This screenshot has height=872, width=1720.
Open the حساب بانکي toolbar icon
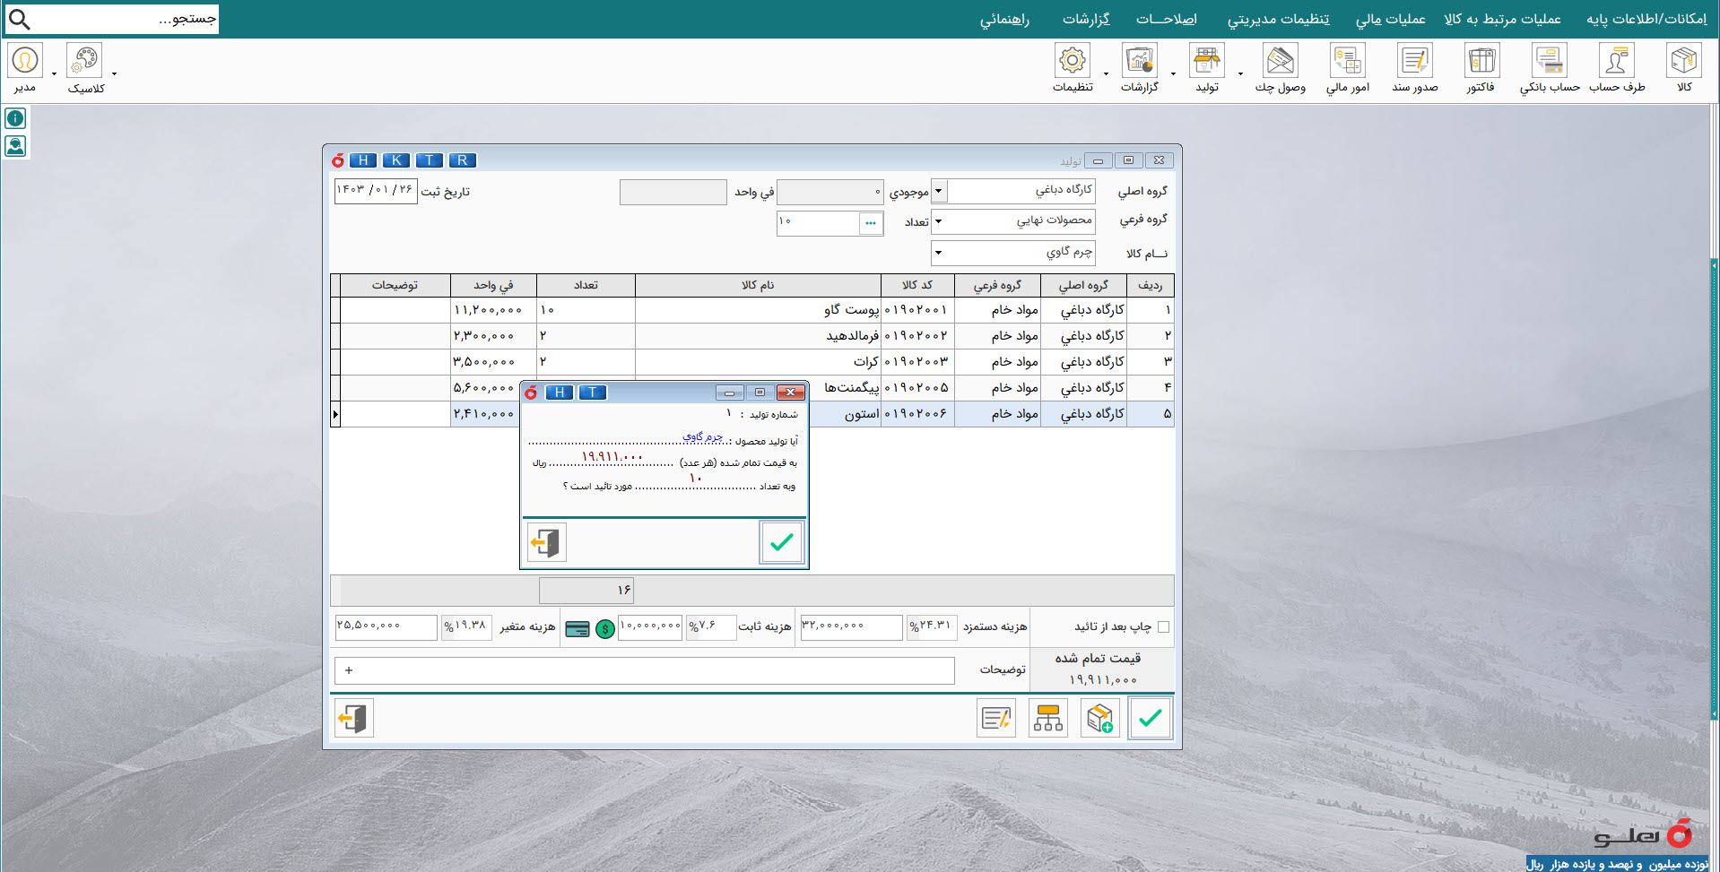click(1549, 61)
